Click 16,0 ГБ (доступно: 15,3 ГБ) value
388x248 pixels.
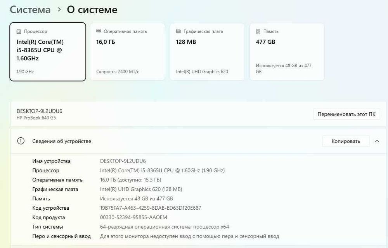click(x=131, y=180)
